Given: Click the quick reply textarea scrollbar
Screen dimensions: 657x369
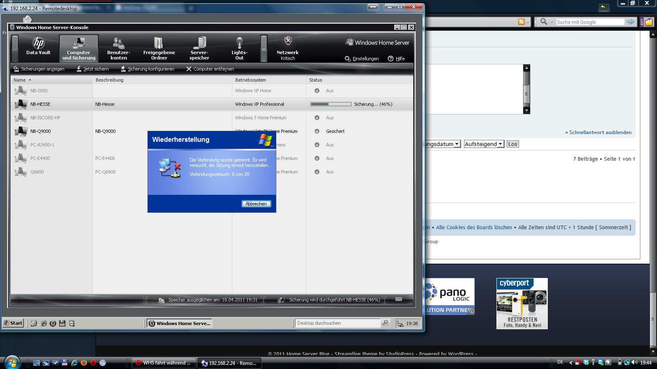Looking at the screenshot, I should tap(527, 89).
